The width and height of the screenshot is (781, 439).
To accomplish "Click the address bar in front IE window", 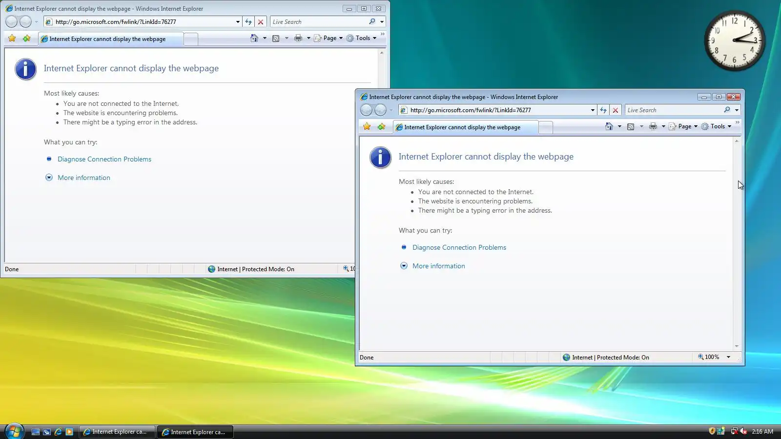I will (x=497, y=110).
